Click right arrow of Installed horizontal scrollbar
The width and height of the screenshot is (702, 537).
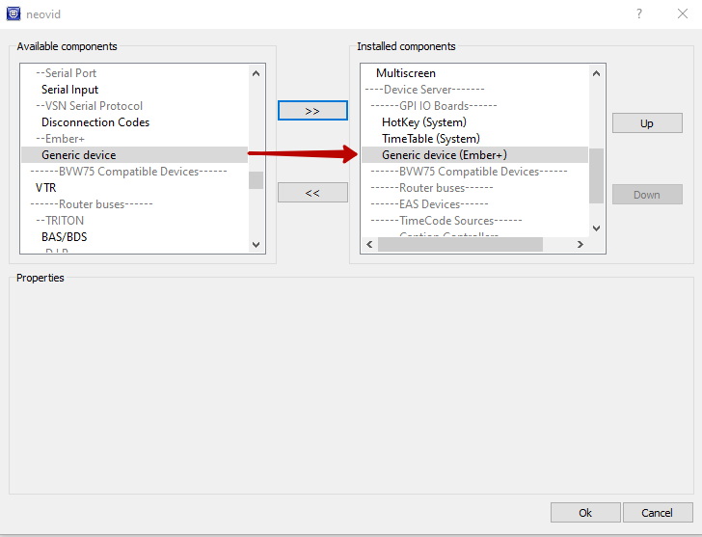(580, 244)
